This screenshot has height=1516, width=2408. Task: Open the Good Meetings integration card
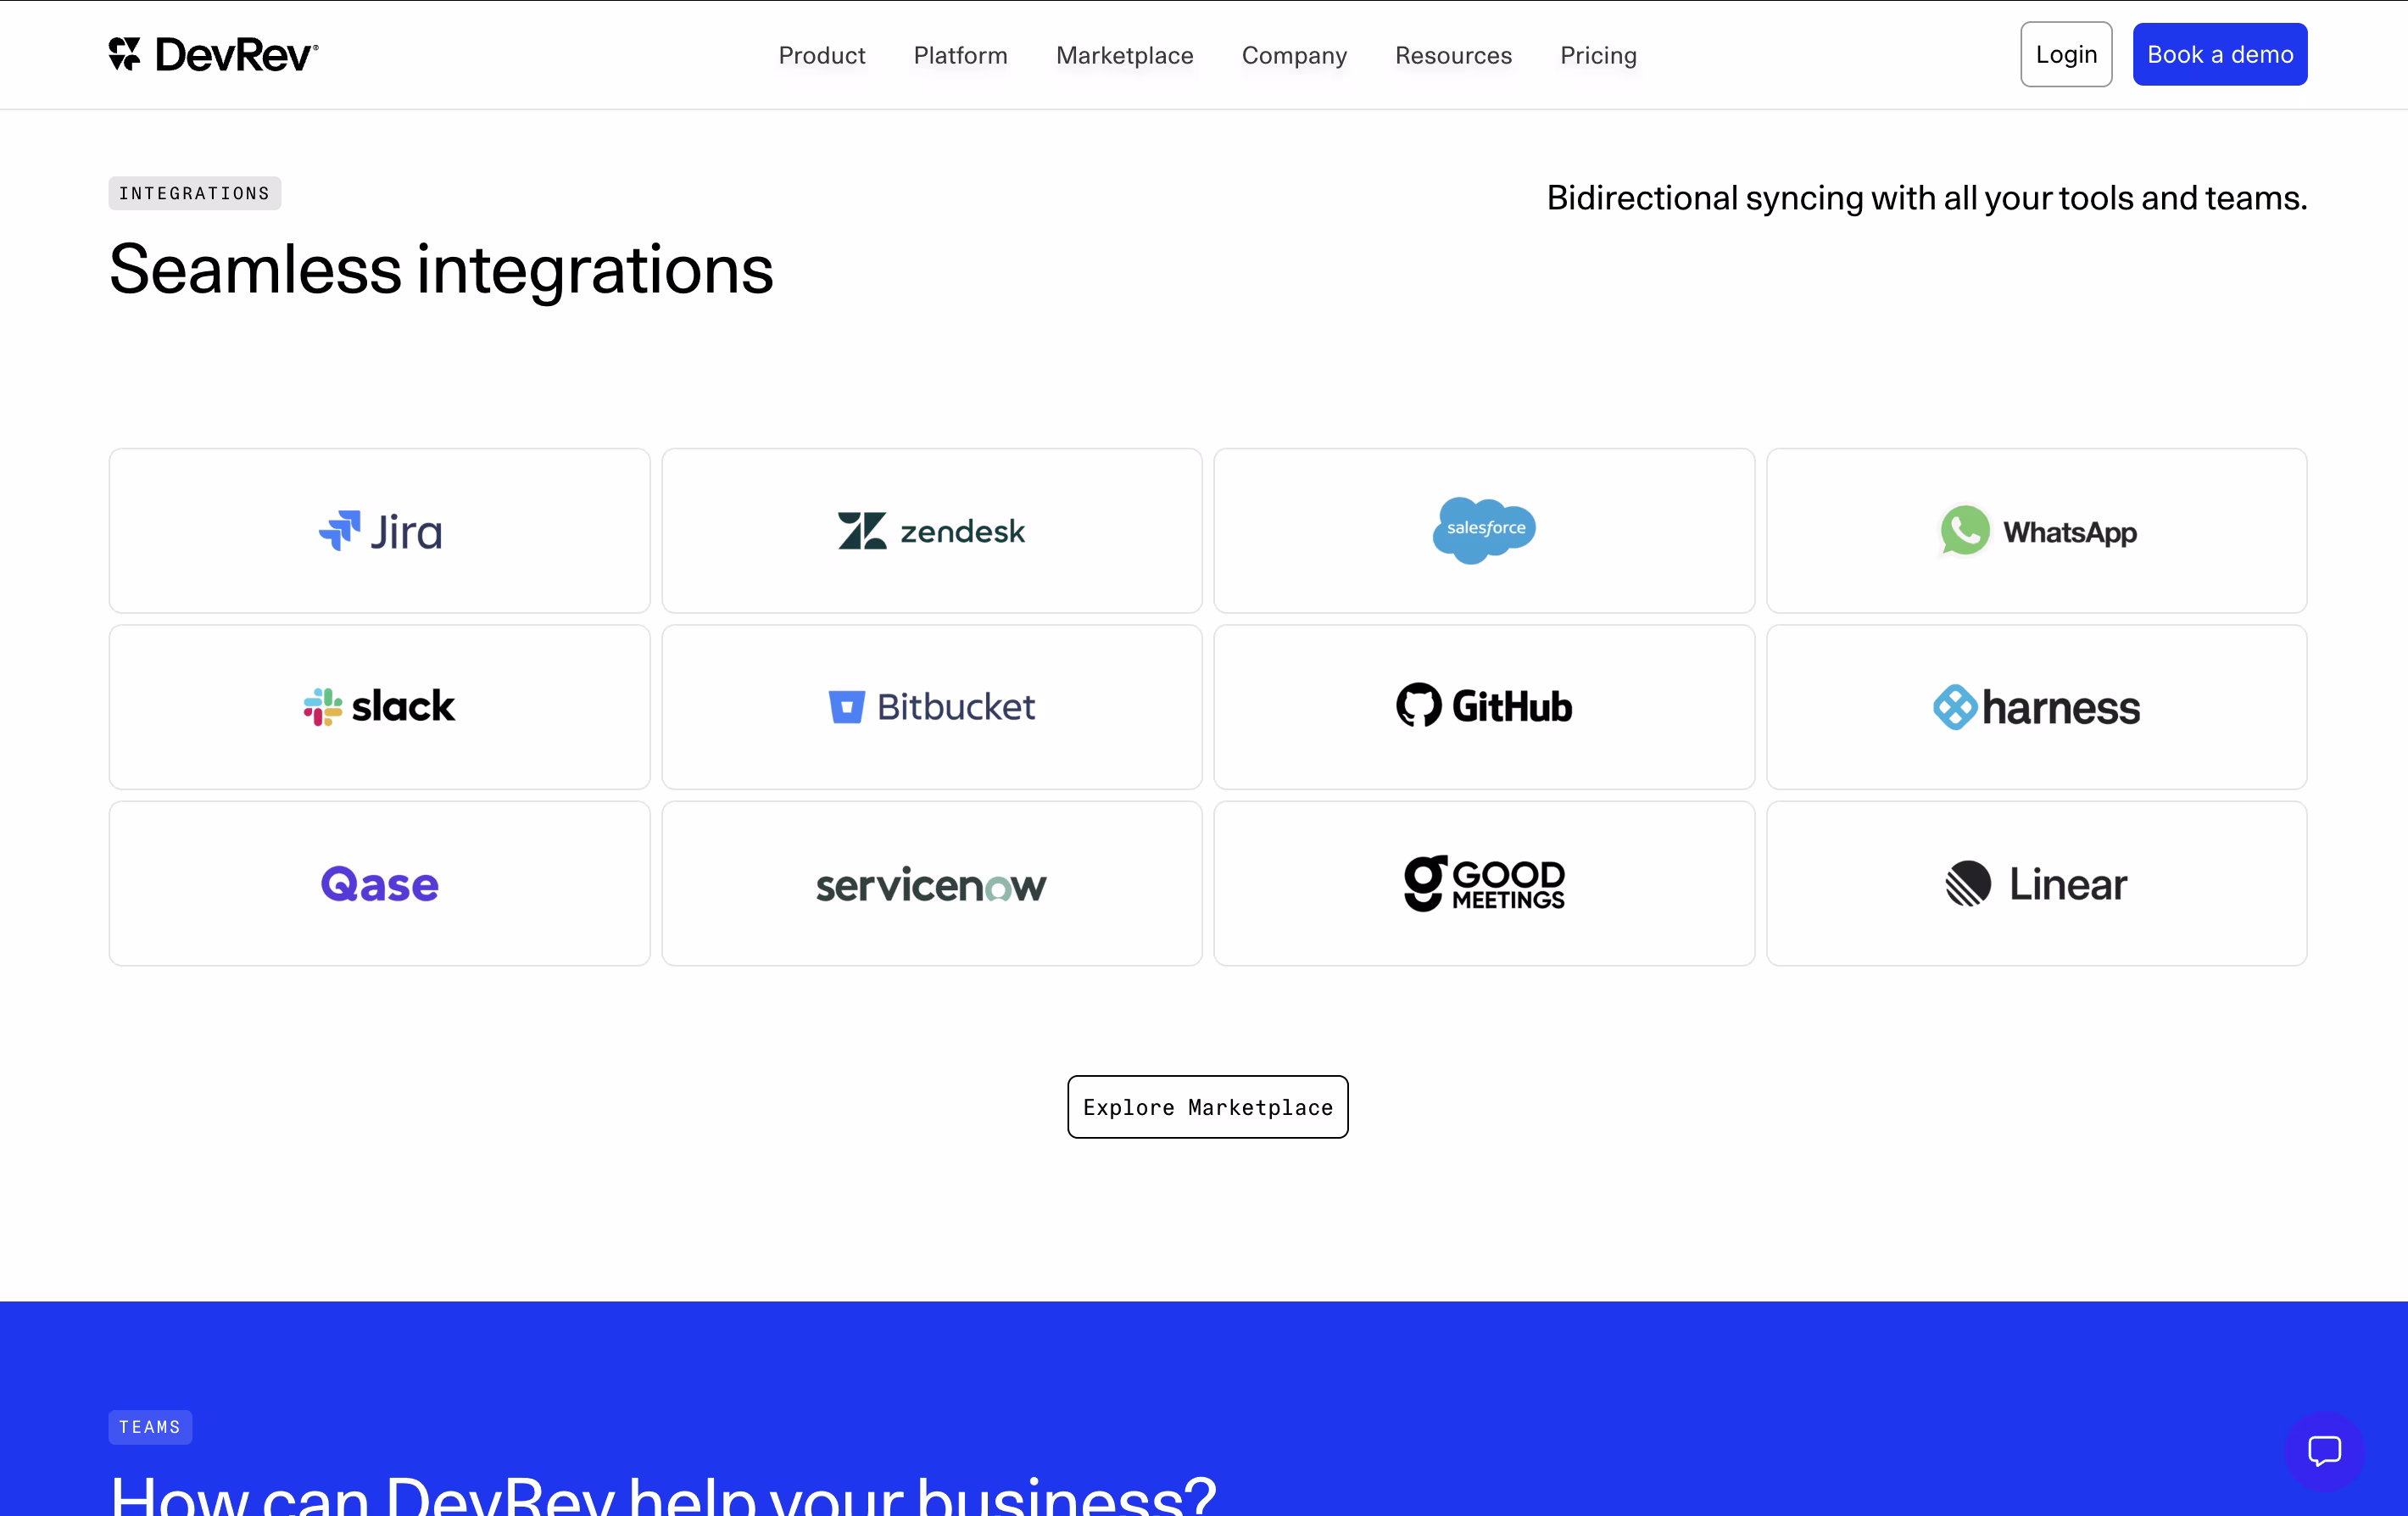click(x=1484, y=884)
